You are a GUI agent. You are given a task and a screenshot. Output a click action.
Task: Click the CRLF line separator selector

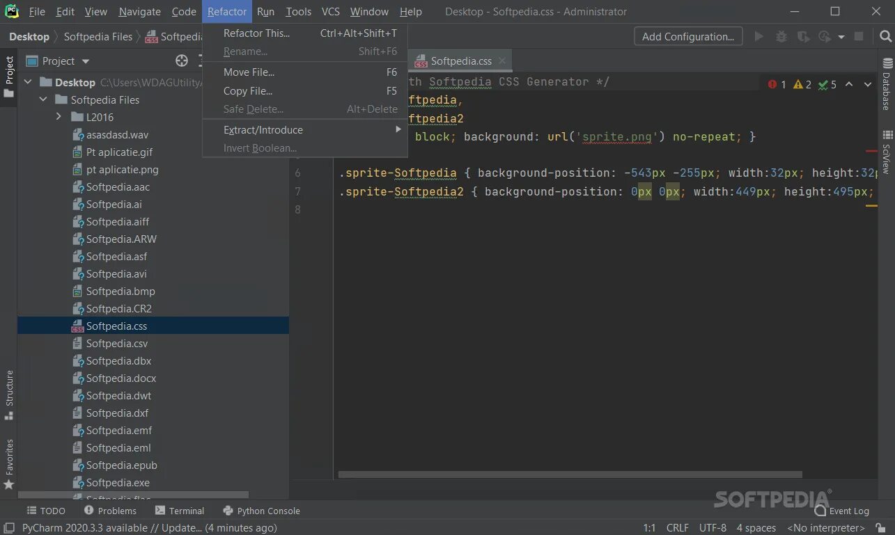coord(677,528)
